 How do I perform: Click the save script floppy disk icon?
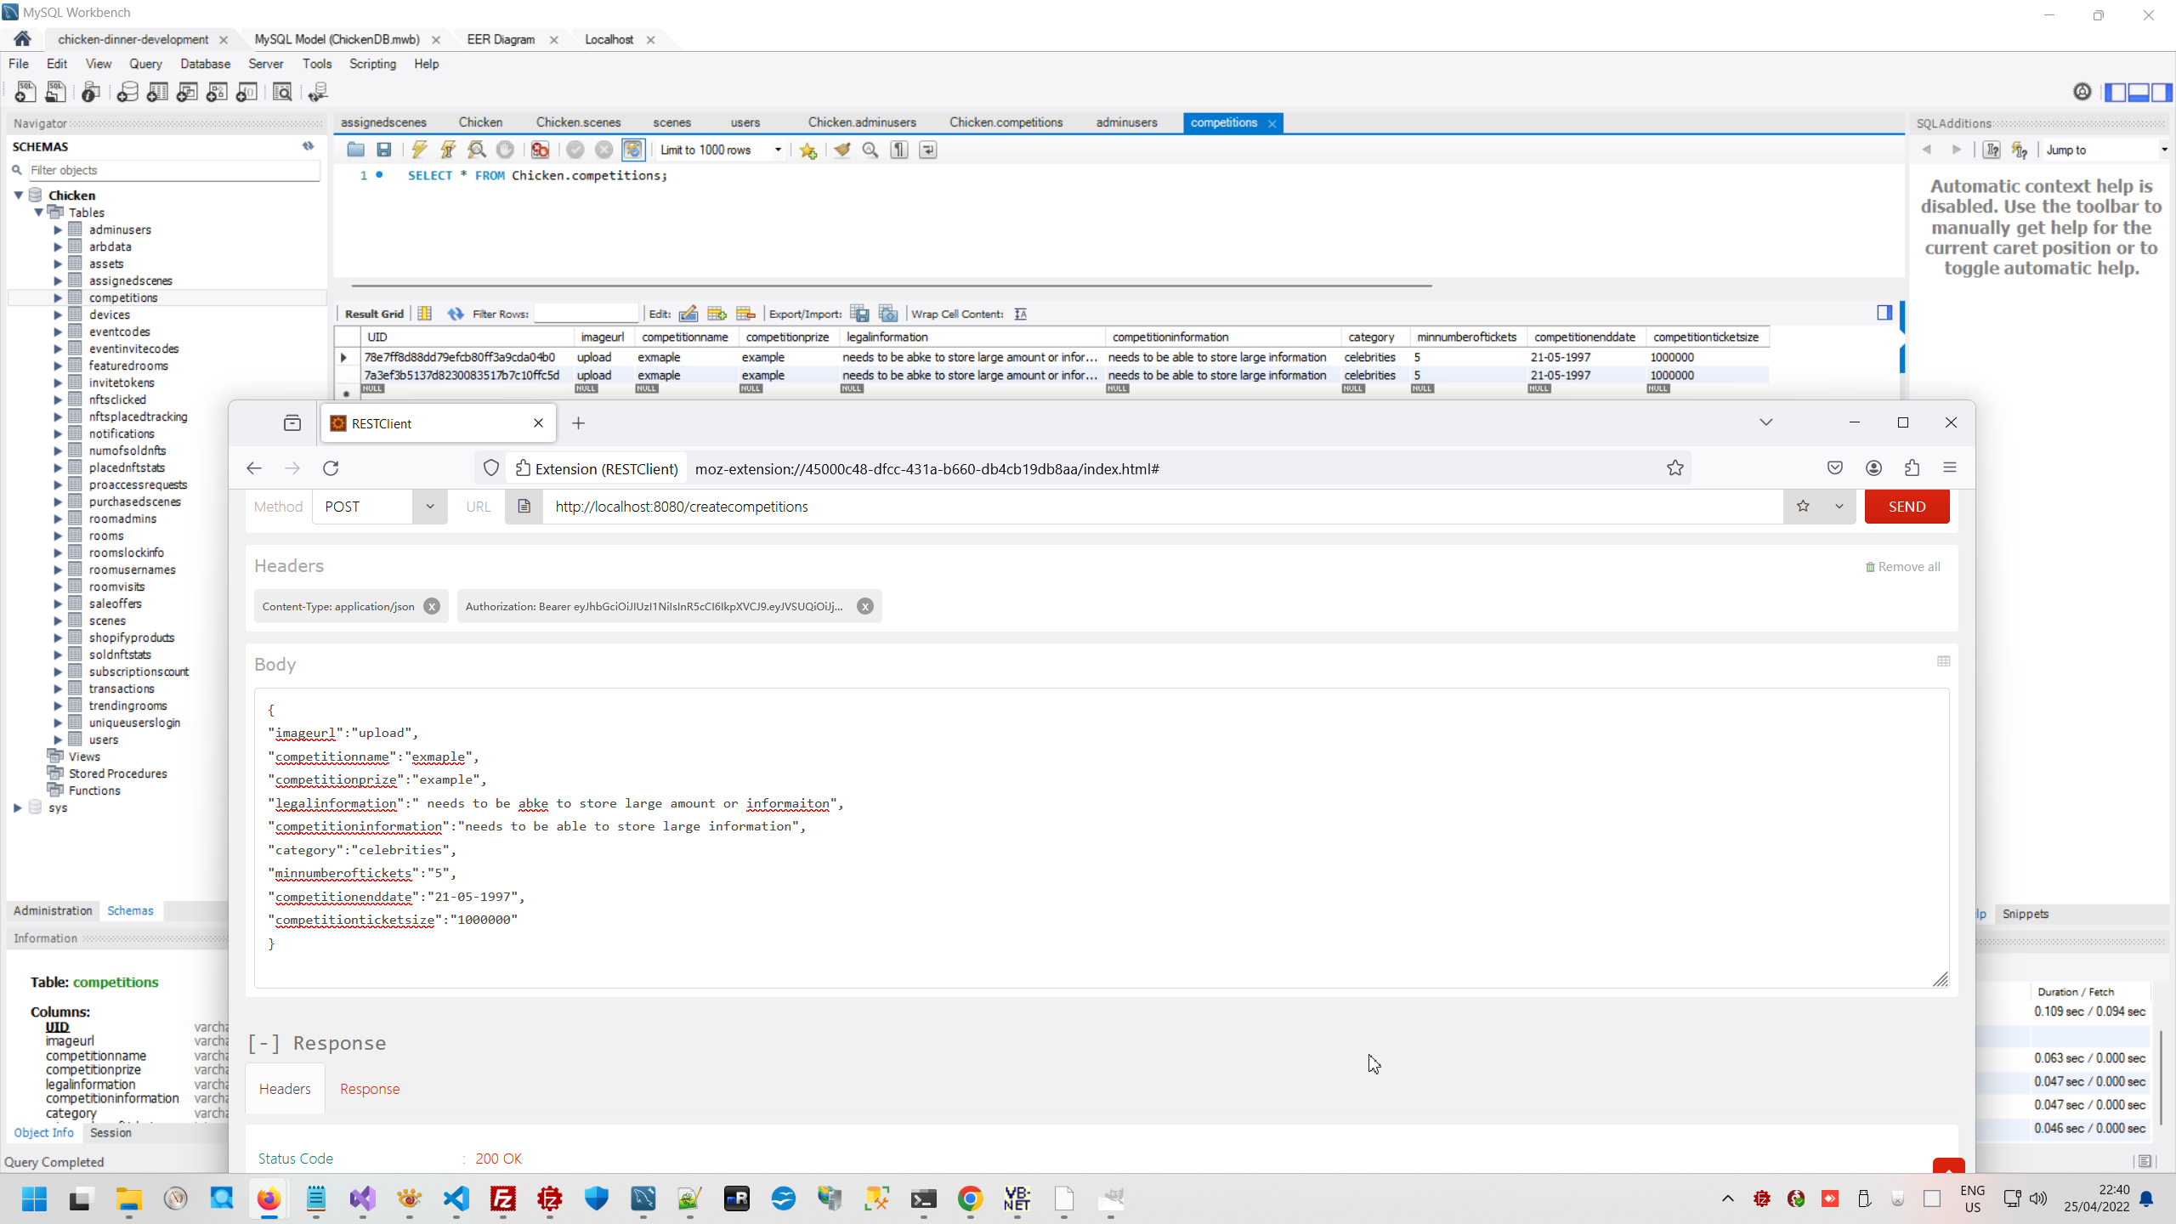[384, 150]
